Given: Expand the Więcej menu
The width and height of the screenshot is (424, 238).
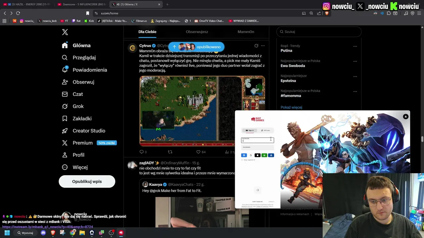Looking at the screenshot, I should [x=75, y=167].
